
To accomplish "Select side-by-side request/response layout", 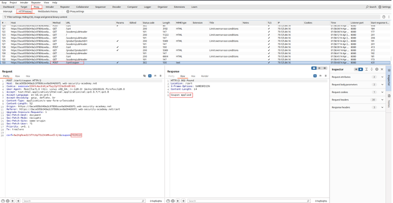I will click(313, 68).
